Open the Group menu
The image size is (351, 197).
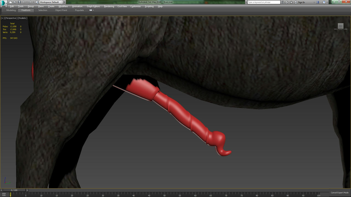31,6
